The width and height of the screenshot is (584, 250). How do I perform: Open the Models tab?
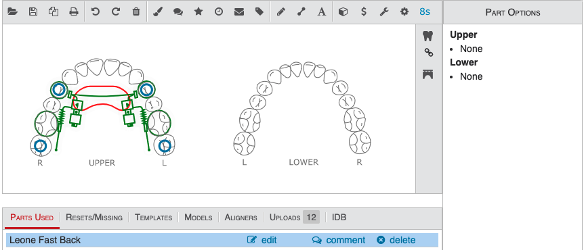(199, 218)
